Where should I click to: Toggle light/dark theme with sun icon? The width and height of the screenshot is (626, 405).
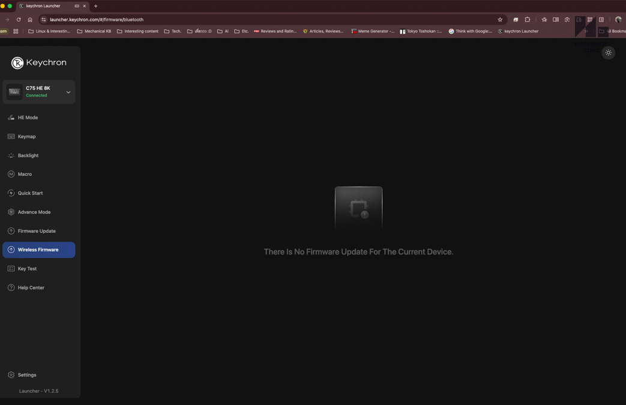click(608, 53)
